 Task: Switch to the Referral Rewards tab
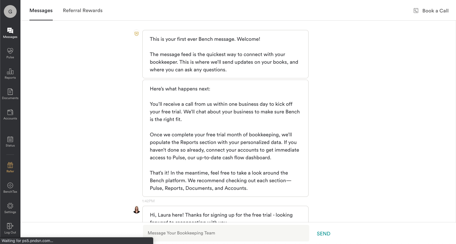(83, 11)
